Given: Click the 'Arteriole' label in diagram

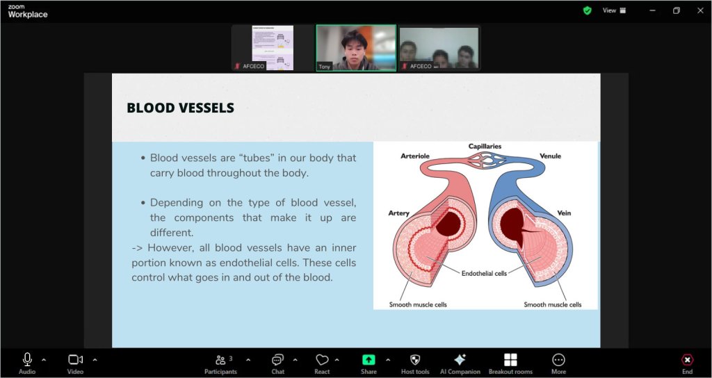Looking at the screenshot, I should [x=414, y=156].
